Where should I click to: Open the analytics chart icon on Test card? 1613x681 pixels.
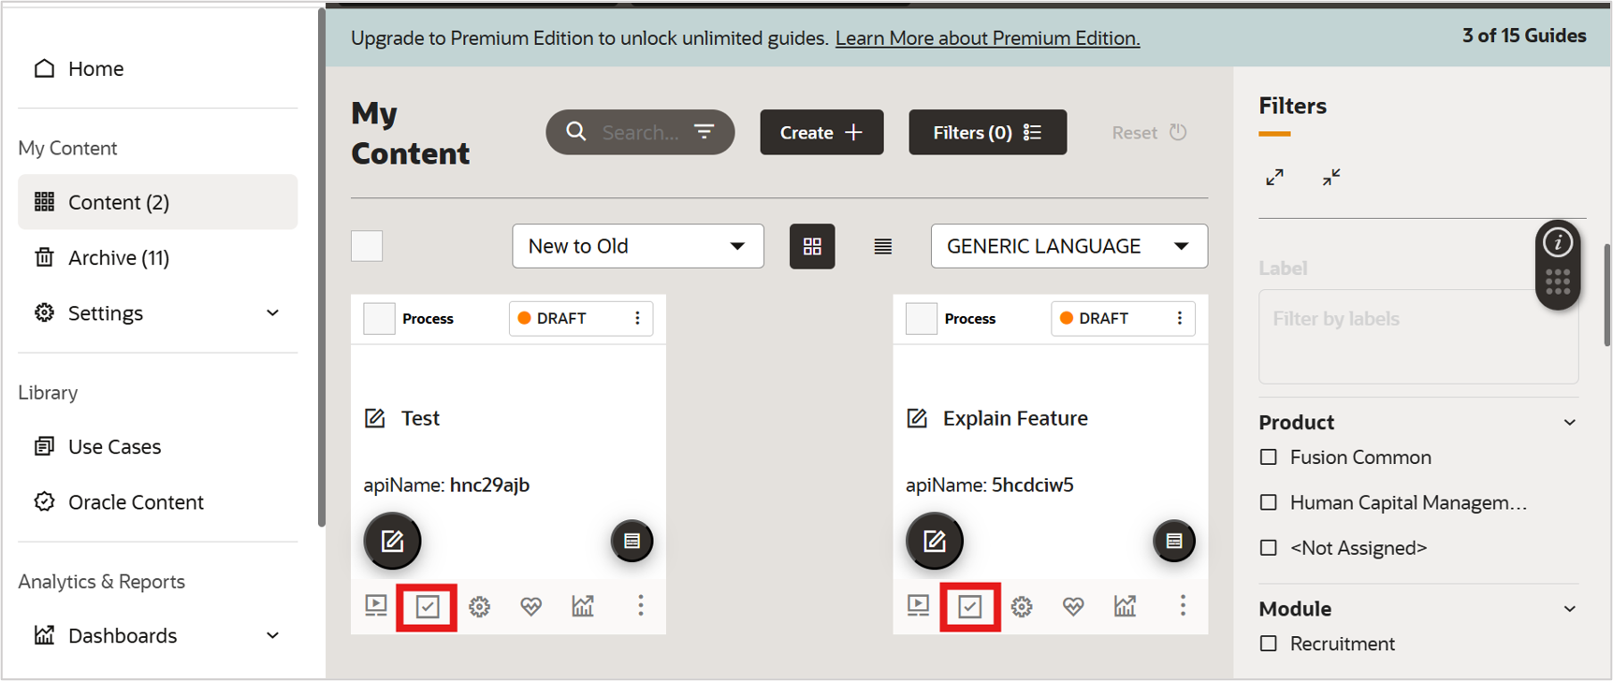click(x=583, y=606)
